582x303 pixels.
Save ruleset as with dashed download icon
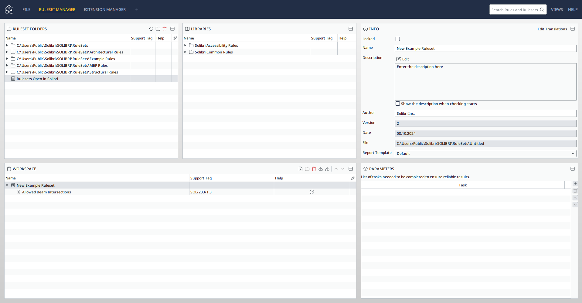coord(327,169)
